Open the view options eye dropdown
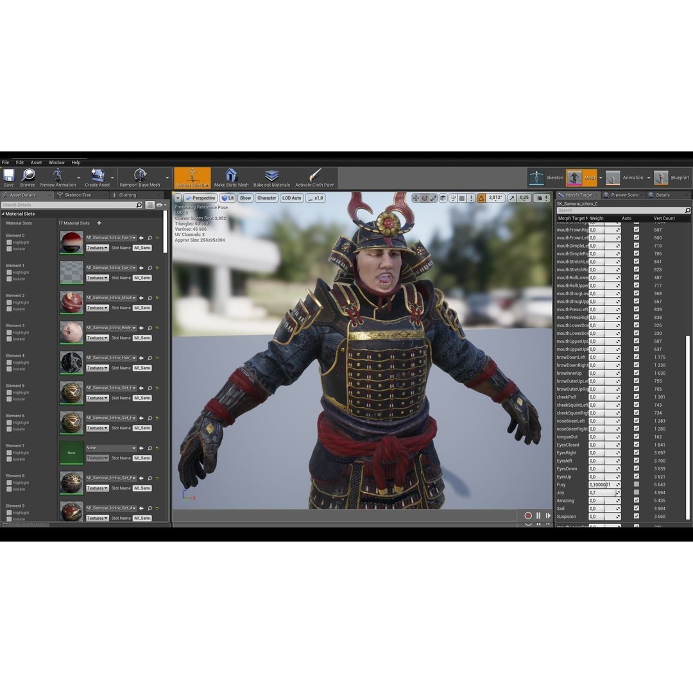This screenshot has width=693, height=693. click(161, 205)
